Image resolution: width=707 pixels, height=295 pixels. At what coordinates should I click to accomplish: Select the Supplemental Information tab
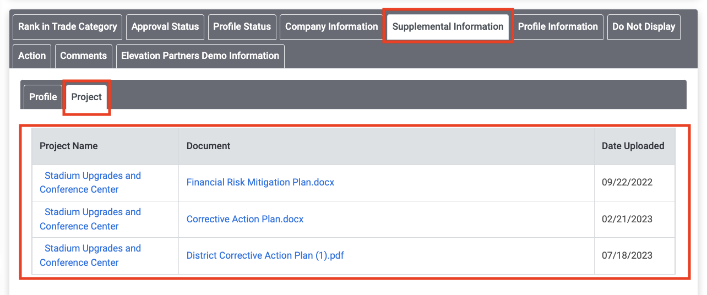tap(448, 26)
